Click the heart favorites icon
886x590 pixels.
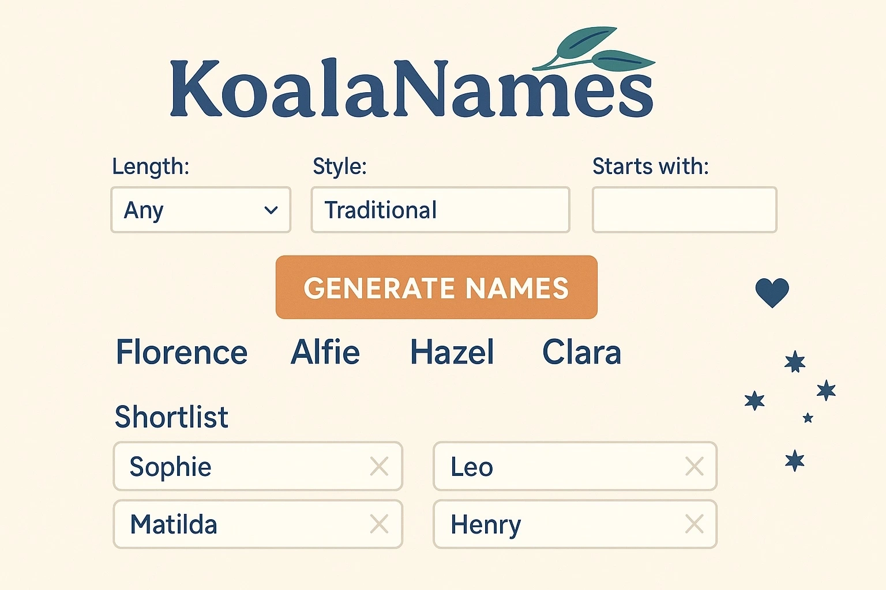[773, 292]
